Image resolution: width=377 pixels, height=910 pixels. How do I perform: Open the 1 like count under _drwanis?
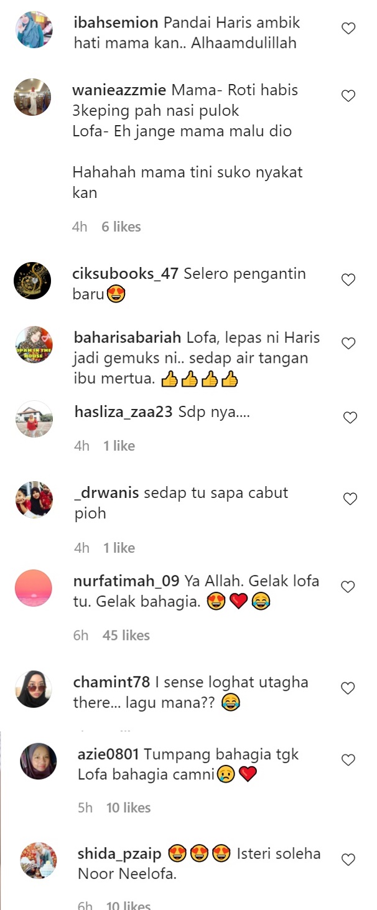[x=119, y=548]
